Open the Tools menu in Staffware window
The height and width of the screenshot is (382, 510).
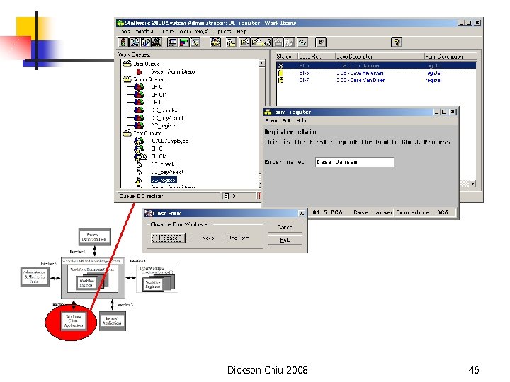click(x=124, y=32)
